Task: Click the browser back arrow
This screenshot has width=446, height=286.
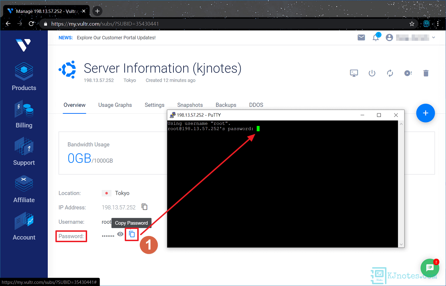Action: tap(8, 24)
